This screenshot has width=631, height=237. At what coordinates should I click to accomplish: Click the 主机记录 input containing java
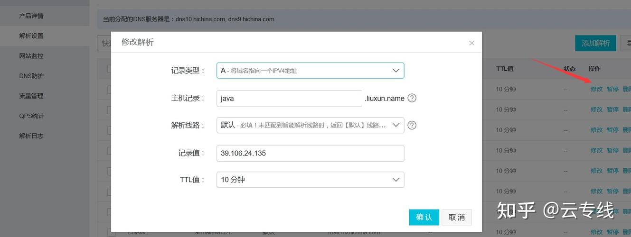(x=289, y=99)
